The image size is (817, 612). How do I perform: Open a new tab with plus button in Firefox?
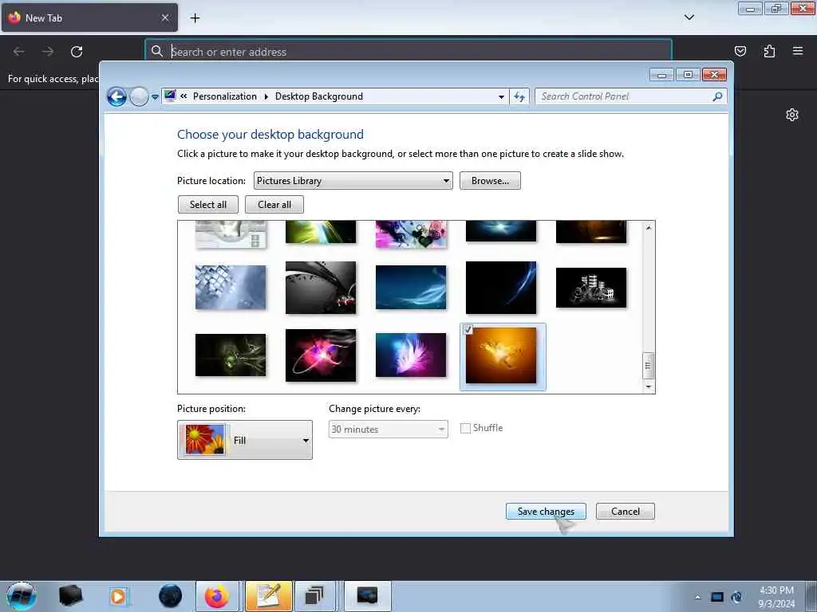click(x=195, y=18)
